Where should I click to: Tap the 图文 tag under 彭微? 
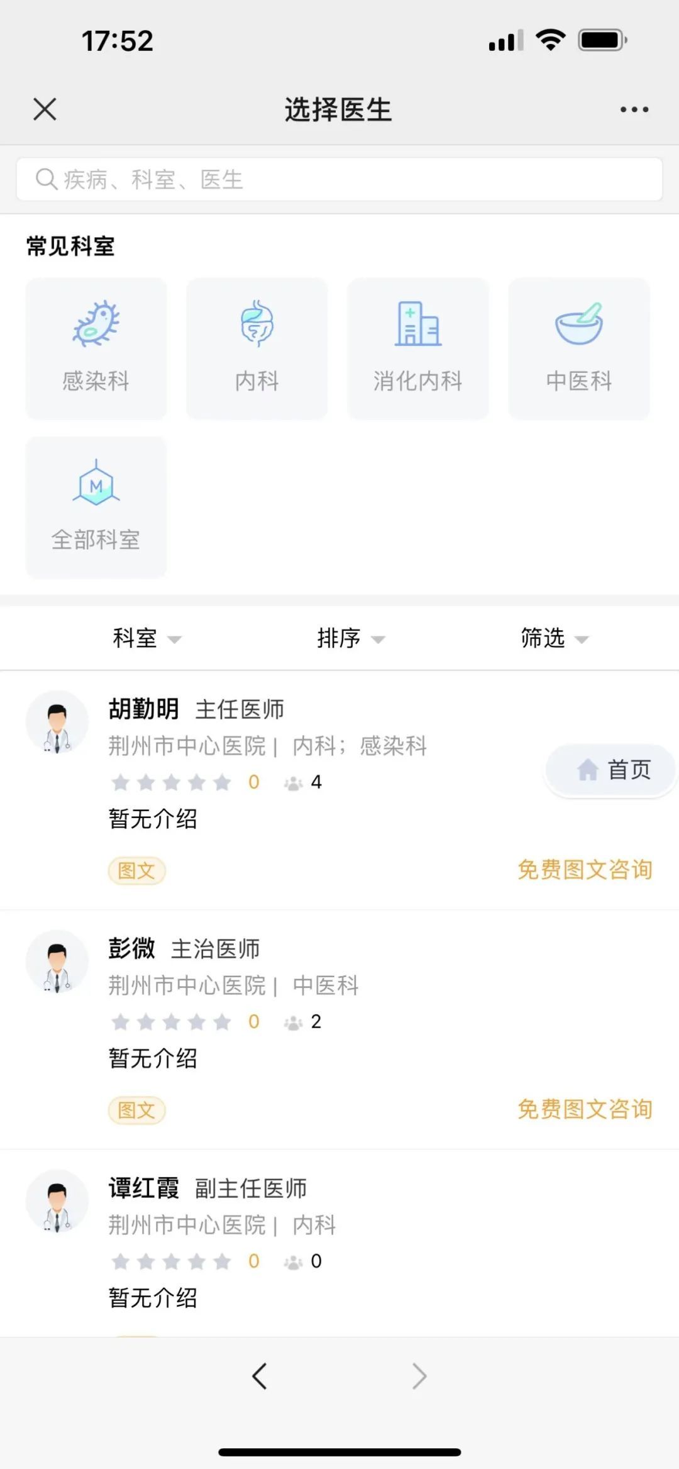136,1111
